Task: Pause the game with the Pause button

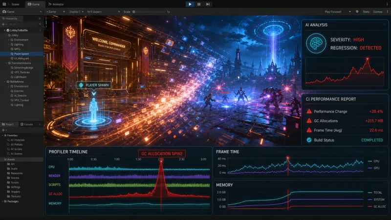Action: pos(199,4)
